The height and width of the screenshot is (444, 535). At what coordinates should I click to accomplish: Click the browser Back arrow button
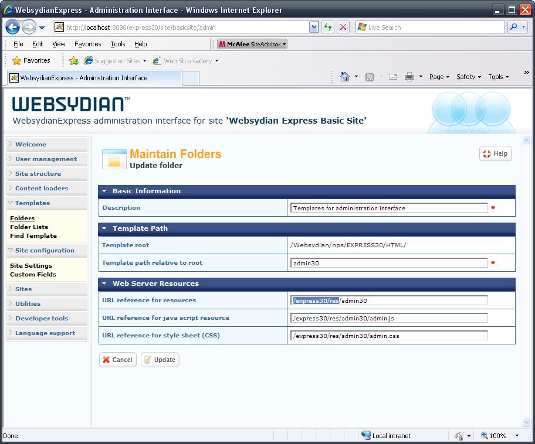pos(13,28)
